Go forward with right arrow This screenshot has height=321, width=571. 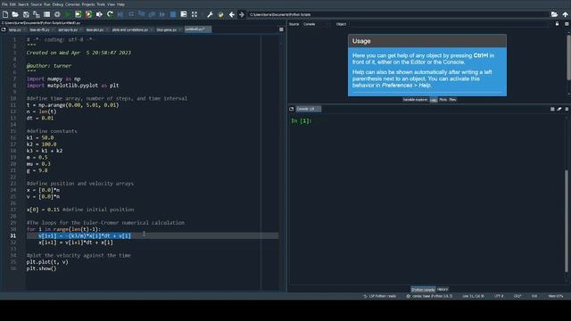[242, 14]
